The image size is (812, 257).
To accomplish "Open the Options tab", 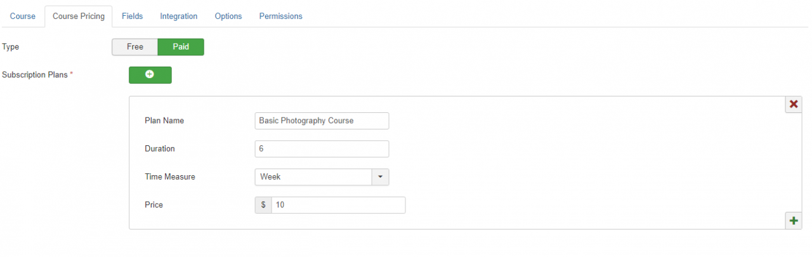I will 228,16.
